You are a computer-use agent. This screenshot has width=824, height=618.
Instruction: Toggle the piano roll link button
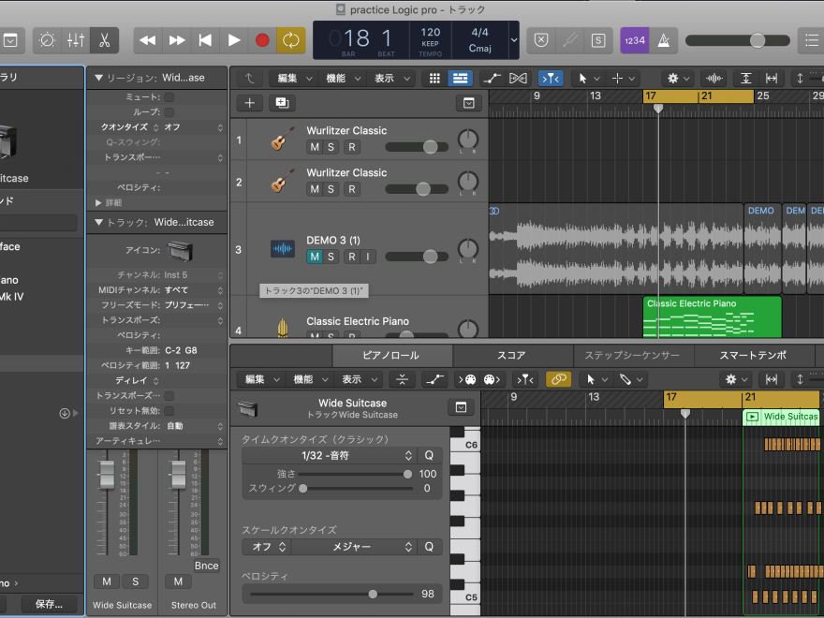559,379
